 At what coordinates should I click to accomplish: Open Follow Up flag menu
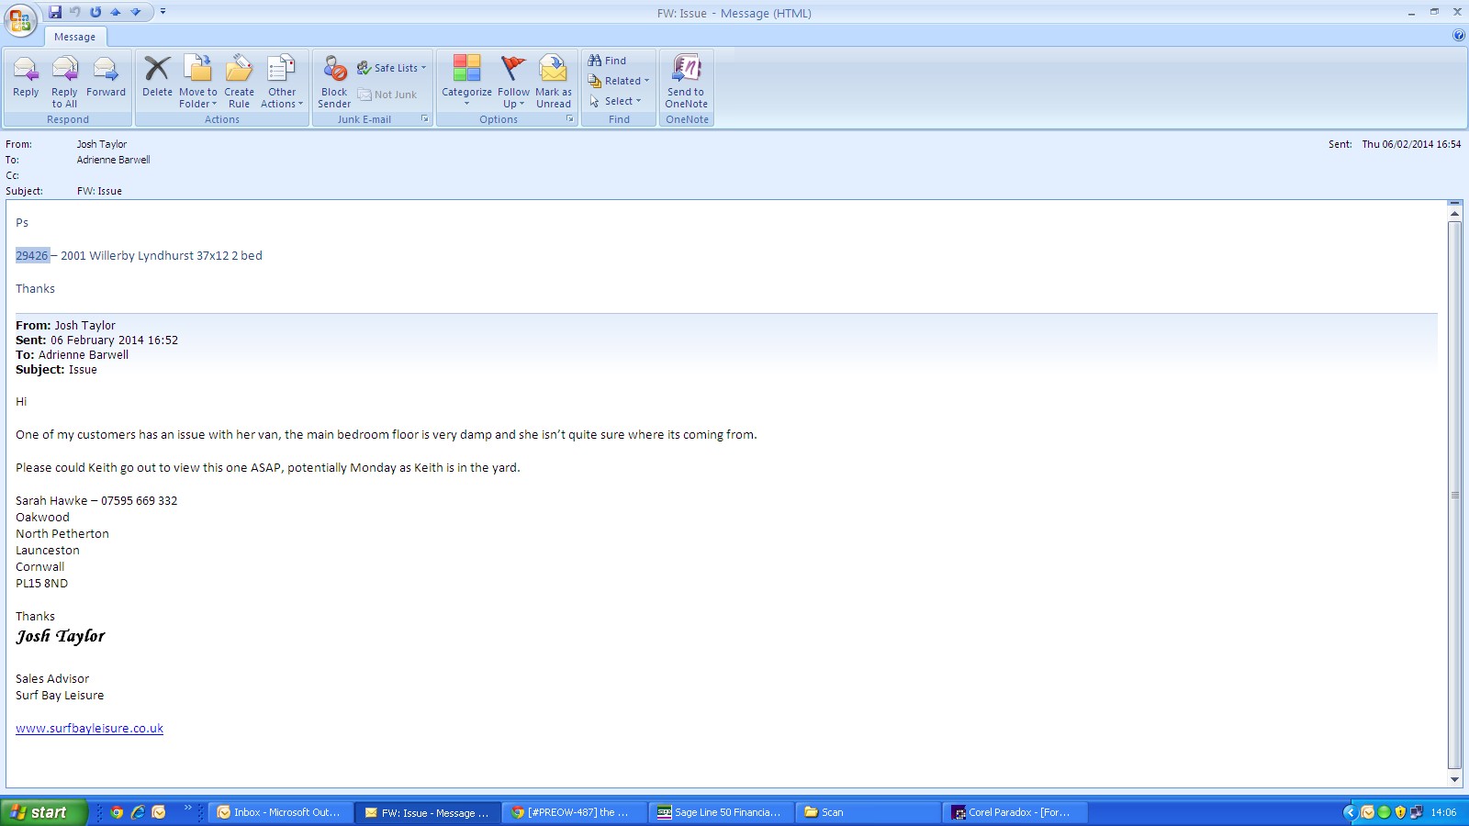tap(513, 81)
